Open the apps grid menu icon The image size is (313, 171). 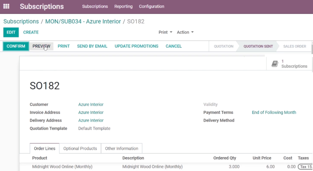[6, 6]
